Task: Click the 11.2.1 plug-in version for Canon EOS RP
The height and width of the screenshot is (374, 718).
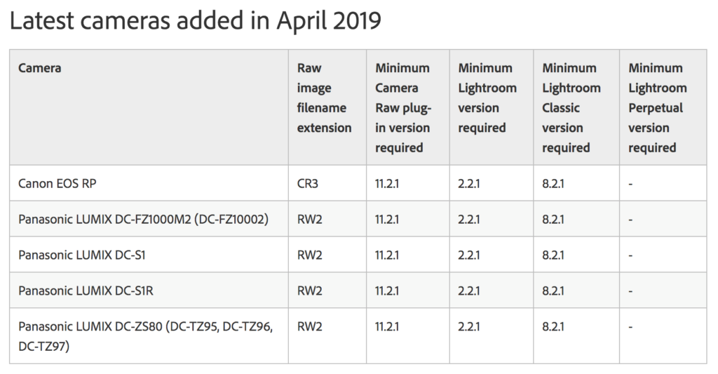Action: click(x=387, y=184)
